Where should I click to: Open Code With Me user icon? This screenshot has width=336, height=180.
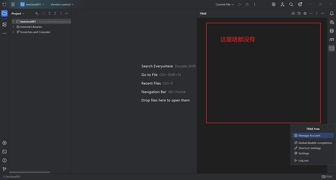point(282,4)
